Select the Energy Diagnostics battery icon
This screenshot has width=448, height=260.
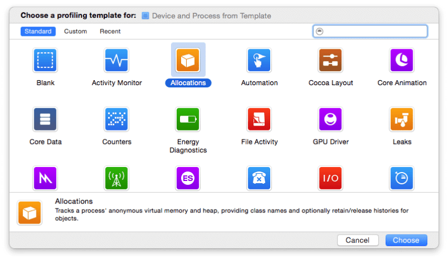[x=188, y=119]
